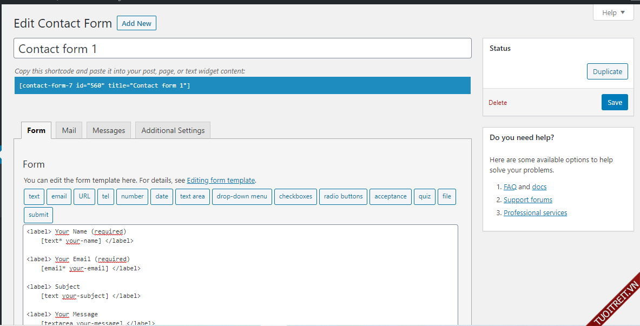Insert a checkboxes tag
The height and width of the screenshot is (326, 640).
(295, 196)
